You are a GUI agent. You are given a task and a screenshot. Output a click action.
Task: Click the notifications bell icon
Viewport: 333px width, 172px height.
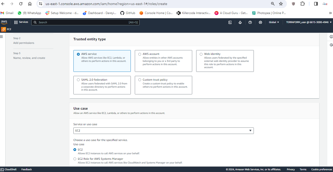click(240, 22)
